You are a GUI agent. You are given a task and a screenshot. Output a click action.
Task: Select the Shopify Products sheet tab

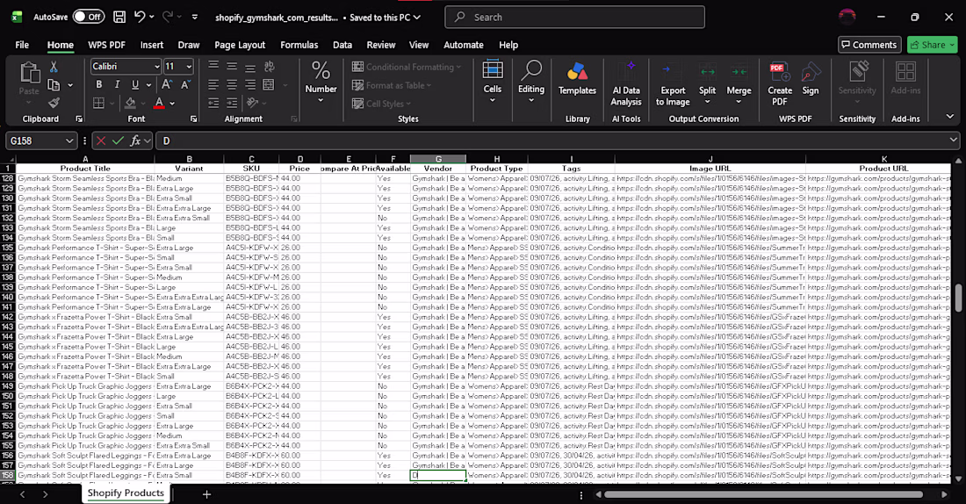click(x=126, y=493)
